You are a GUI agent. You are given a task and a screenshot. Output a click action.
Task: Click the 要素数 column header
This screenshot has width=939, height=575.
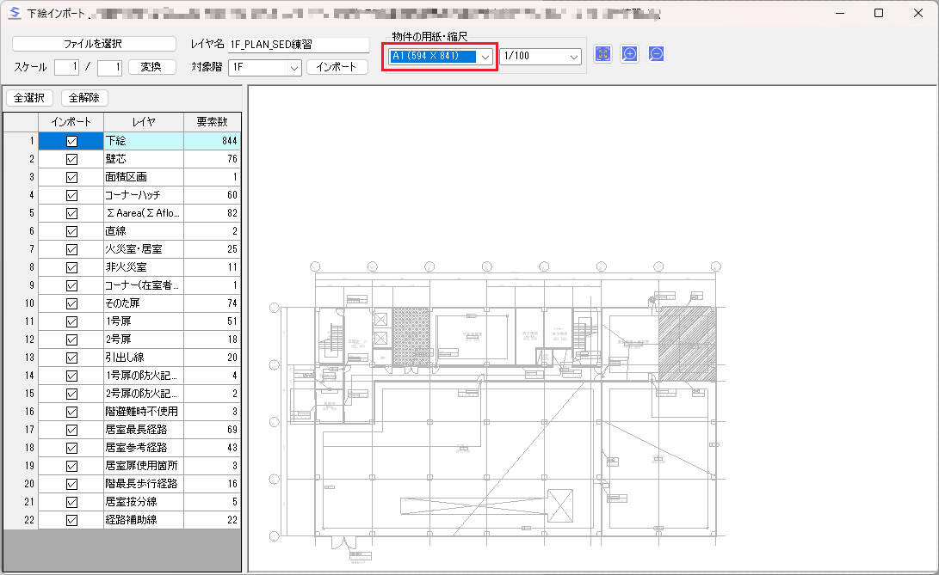pyautogui.click(x=212, y=122)
